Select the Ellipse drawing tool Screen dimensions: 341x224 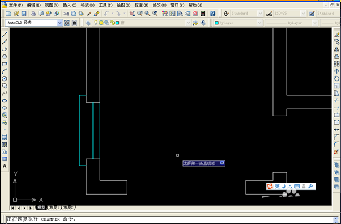5,100
